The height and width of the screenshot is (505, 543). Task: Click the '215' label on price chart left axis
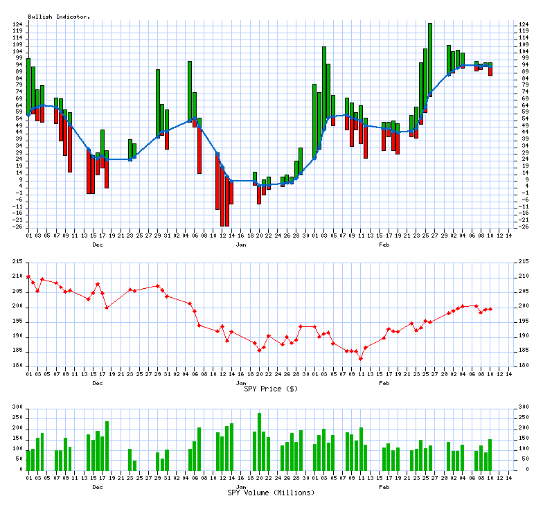tap(17, 261)
